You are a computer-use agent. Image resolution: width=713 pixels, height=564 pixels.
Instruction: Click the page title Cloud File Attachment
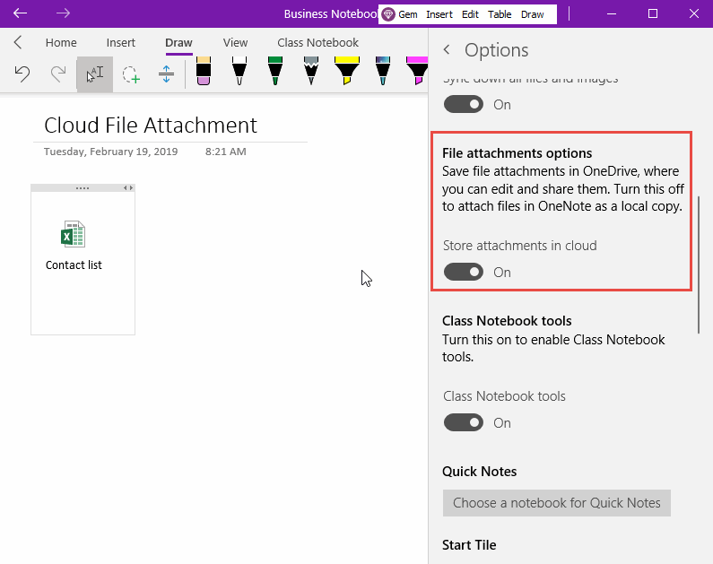(151, 126)
